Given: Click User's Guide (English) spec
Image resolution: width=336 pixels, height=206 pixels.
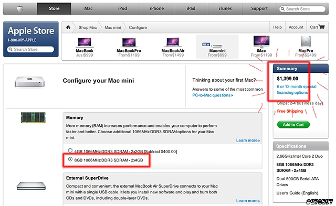Looking at the screenshot, I should [x=297, y=193].
